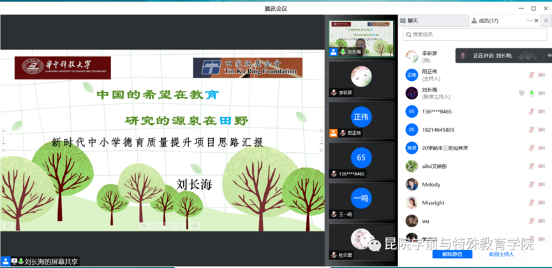Screen dimensions: 552x268
Task: Toggle camera icon for 阳正伟
Action: click(x=542, y=75)
